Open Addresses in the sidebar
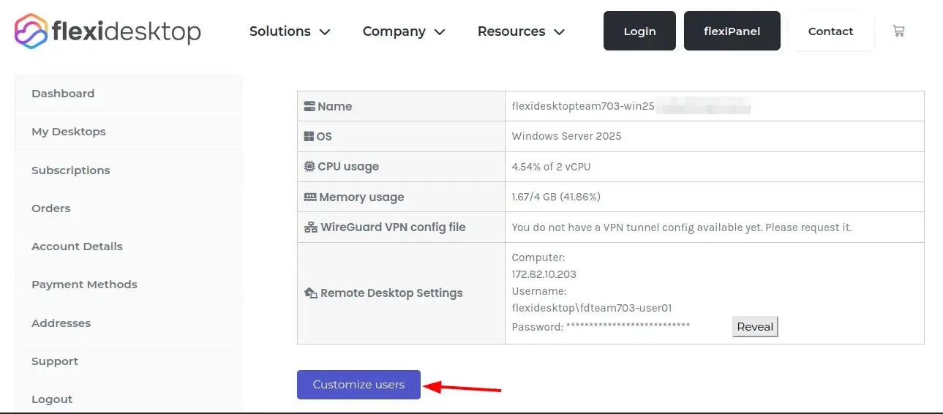The width and height of the screenshot is (943, 414). click(128, 323)
